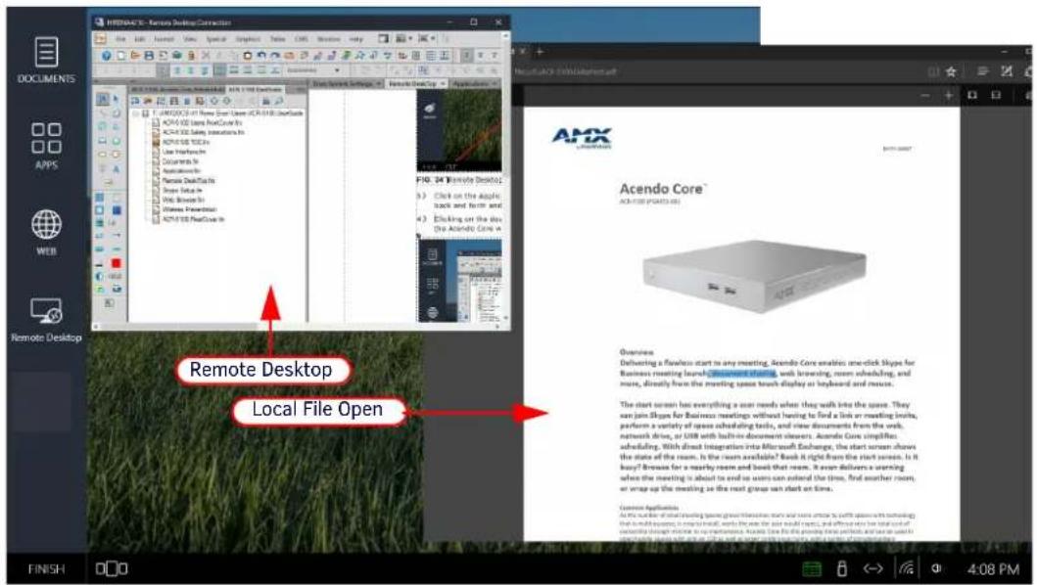Click the USB device tray icon
The width and height of the screenshot is (1037, 585).
[x=842, y=568]
